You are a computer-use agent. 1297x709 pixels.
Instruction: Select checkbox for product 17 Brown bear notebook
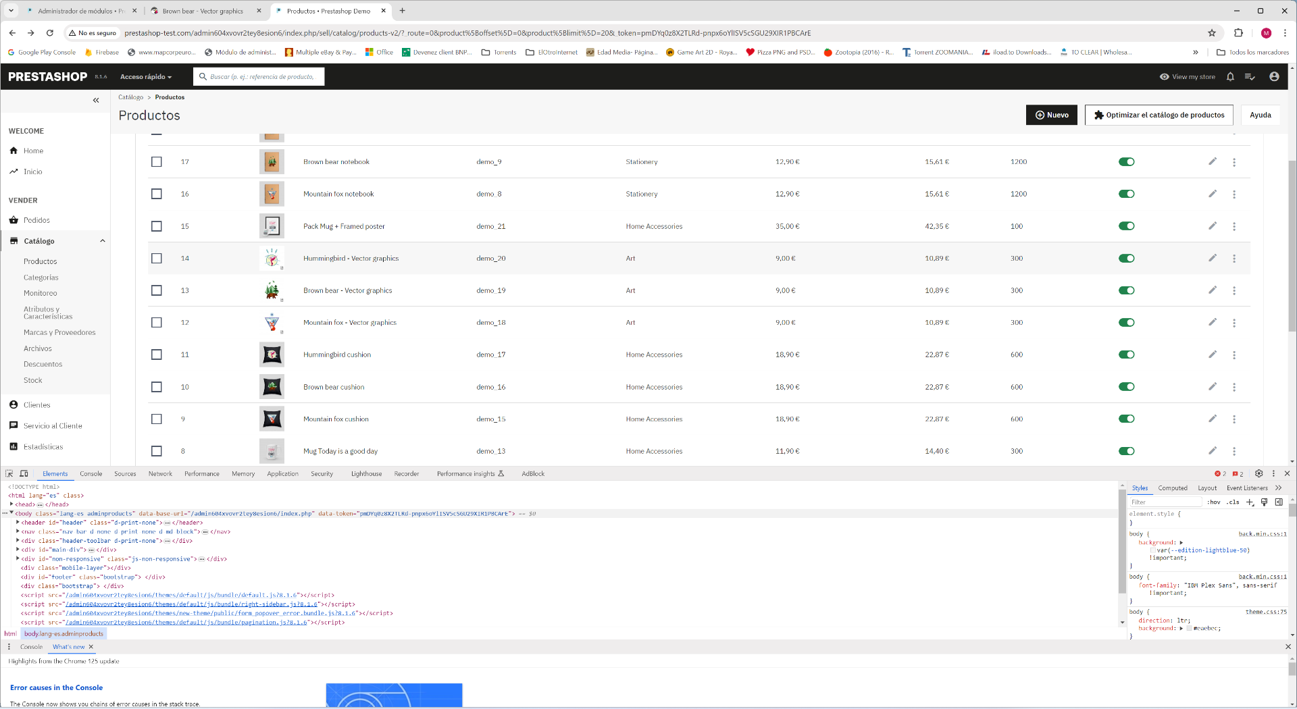pos(157,161)
